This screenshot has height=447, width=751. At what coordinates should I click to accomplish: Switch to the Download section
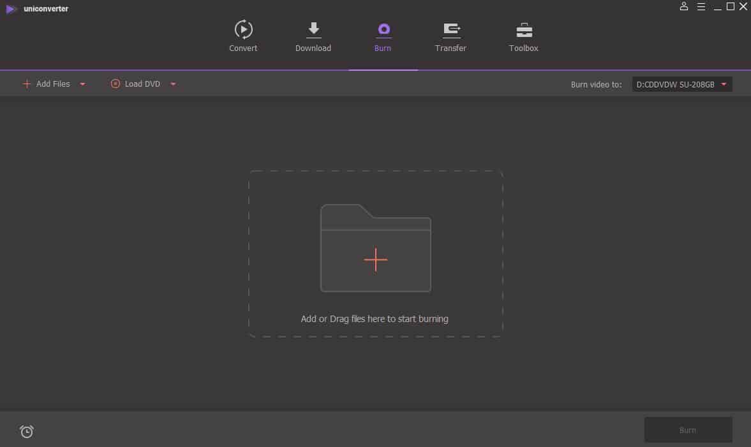[313, 36]
